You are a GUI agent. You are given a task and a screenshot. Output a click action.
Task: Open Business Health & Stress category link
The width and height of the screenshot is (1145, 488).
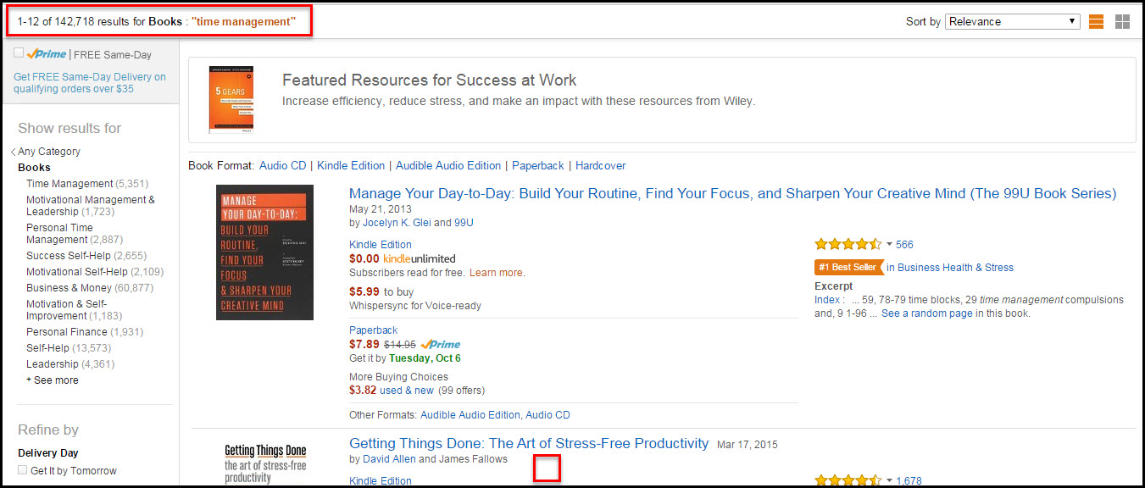click(955, 268)
